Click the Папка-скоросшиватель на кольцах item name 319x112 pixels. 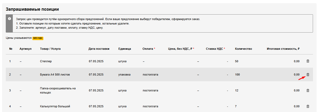(x=58, y=90)
